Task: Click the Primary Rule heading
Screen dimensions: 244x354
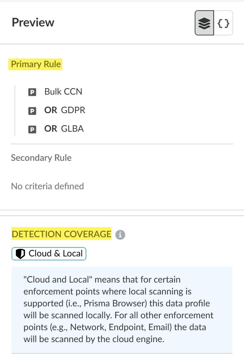Action: 36,64
